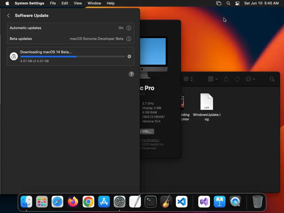Screen dimensions: 284x213
Task: Click the download progress bar
Action: 73,57
